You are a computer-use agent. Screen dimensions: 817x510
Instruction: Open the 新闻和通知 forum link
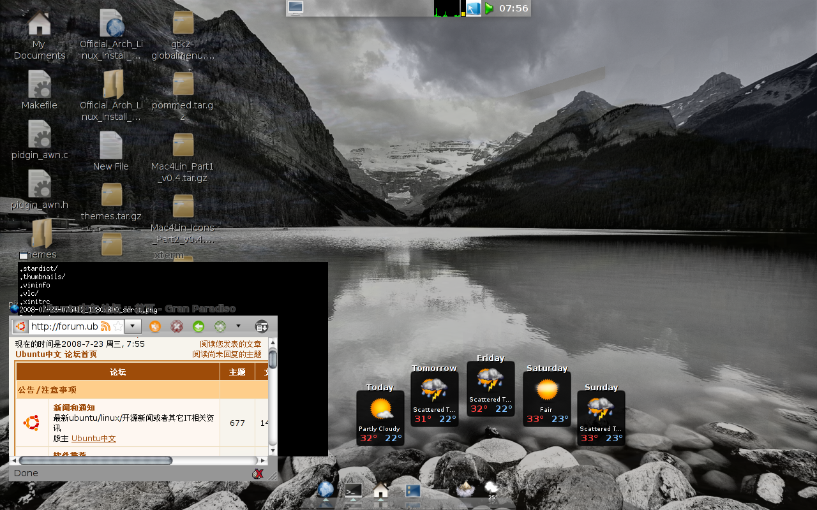(x=74, y=408)
